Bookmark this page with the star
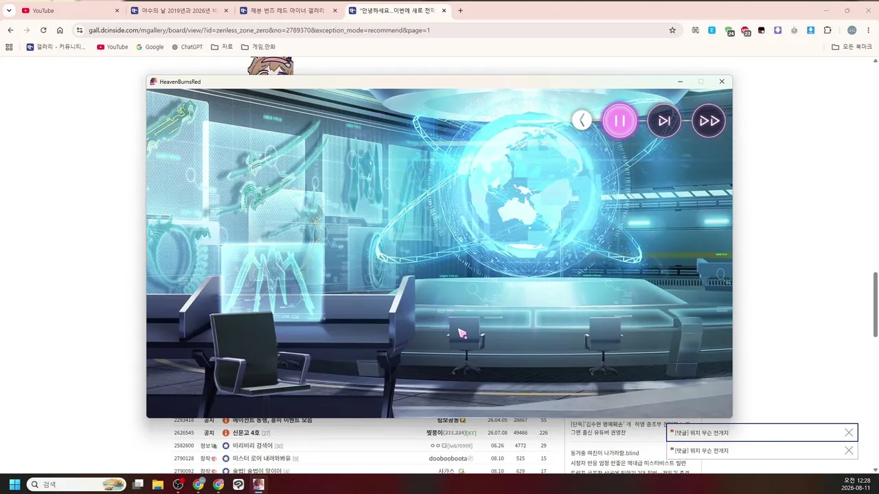 coord(672,30)
